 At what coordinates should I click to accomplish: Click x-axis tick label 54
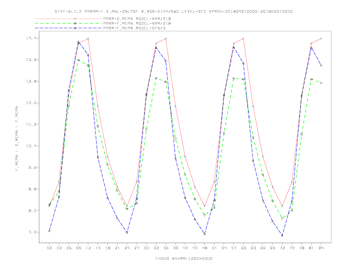(x=224, y=248)
